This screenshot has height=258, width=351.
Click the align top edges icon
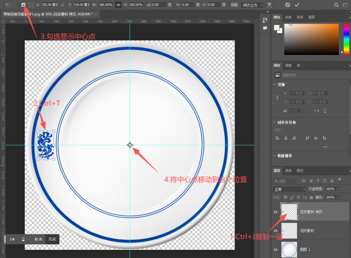coord(307,138)
